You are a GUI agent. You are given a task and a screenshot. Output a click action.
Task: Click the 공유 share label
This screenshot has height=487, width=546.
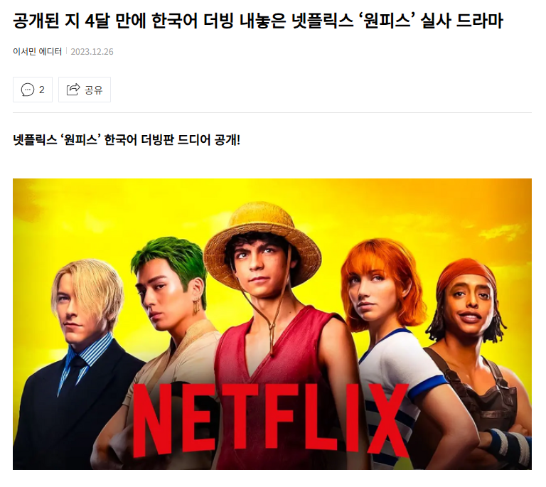(x=94, y=90)
